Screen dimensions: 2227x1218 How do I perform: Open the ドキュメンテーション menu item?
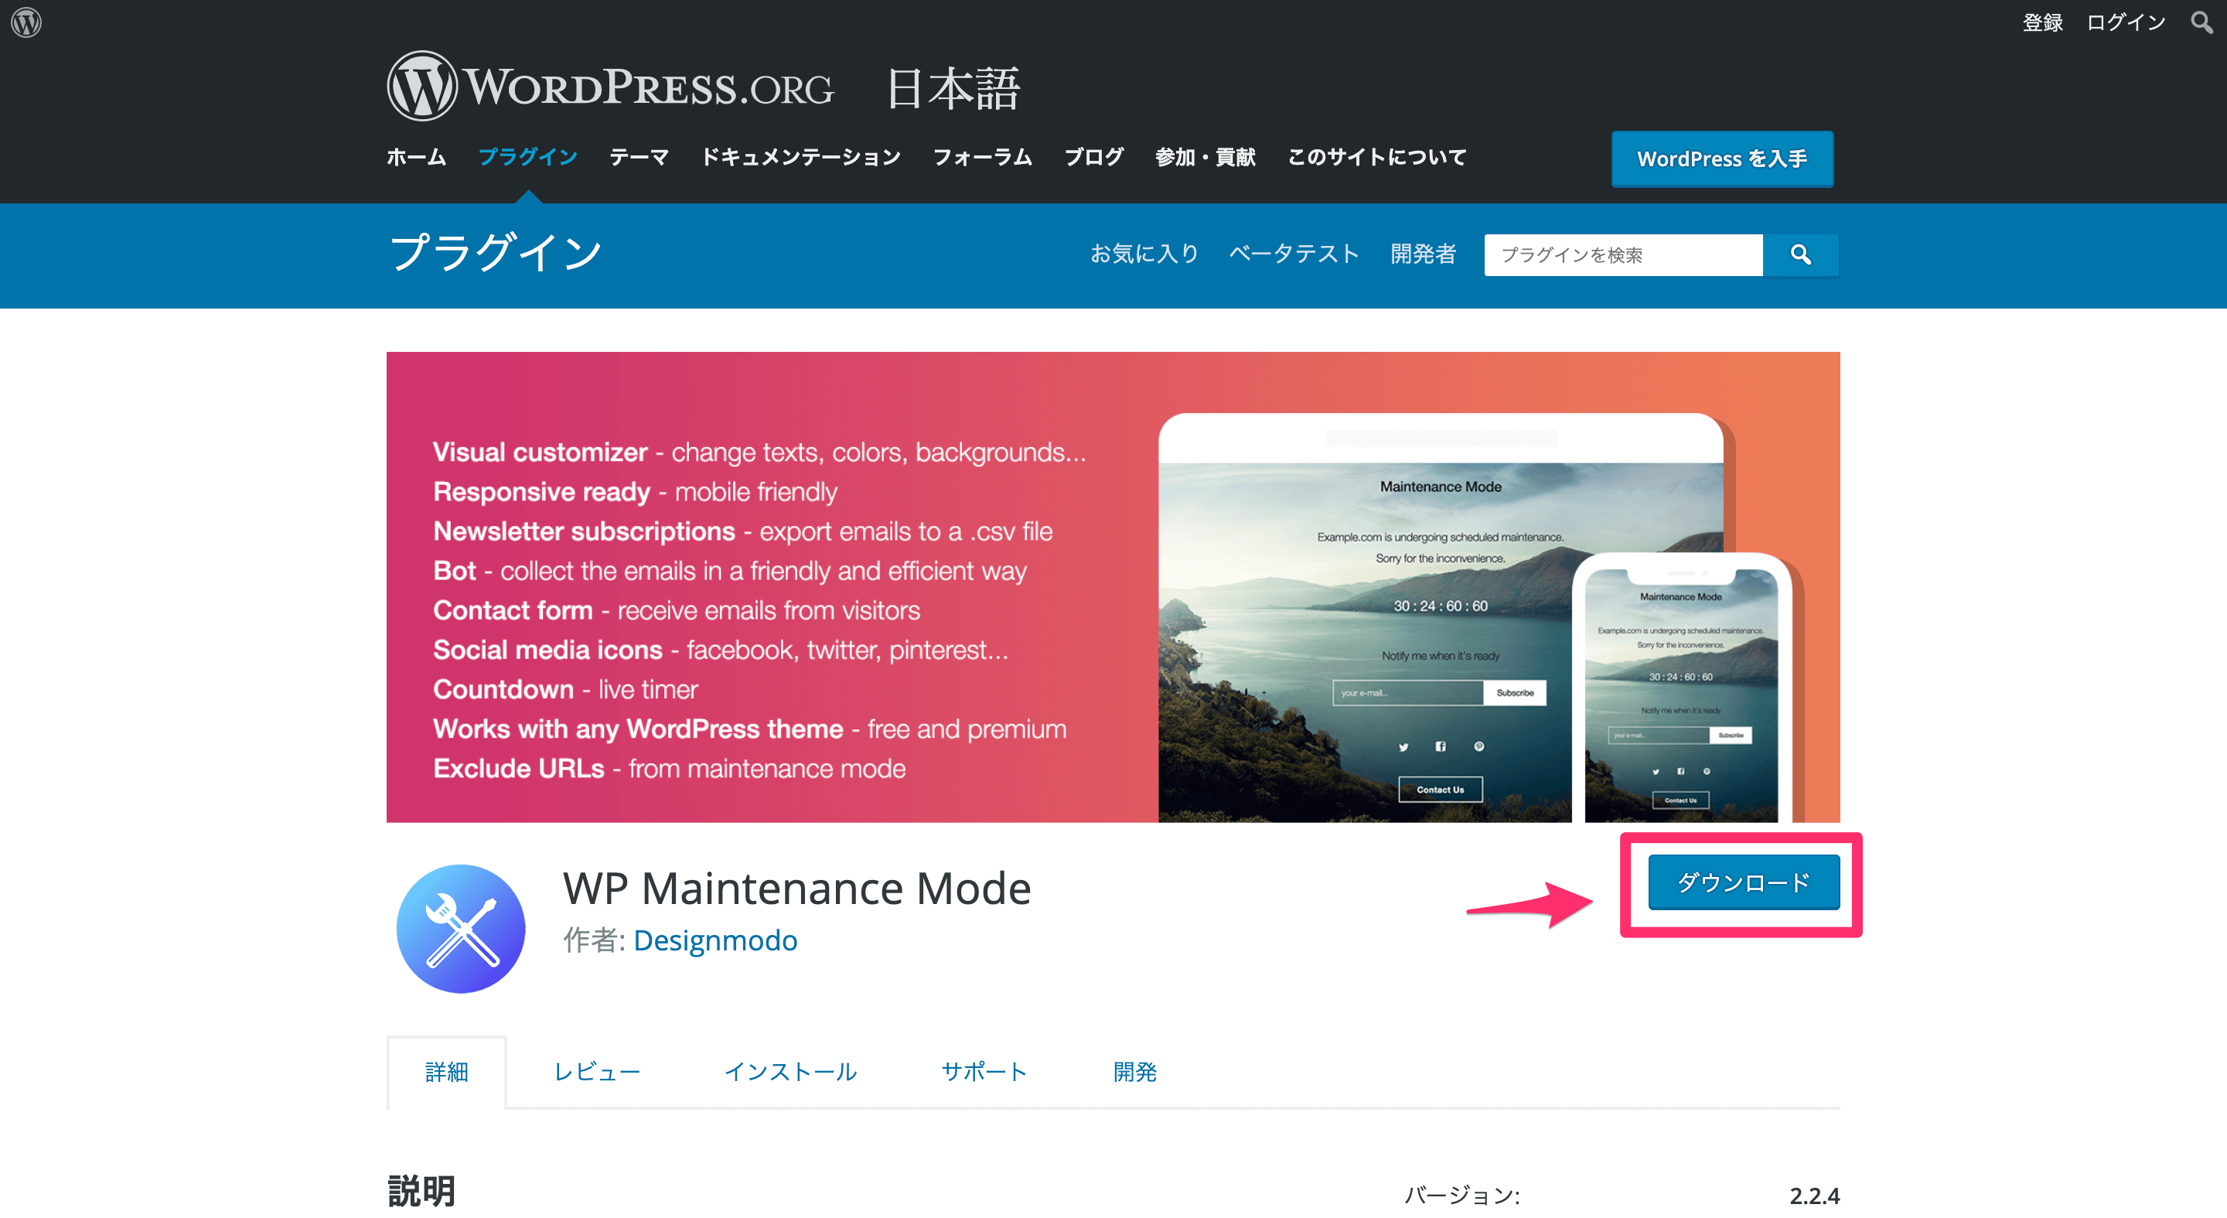click(x=800, y=157)
